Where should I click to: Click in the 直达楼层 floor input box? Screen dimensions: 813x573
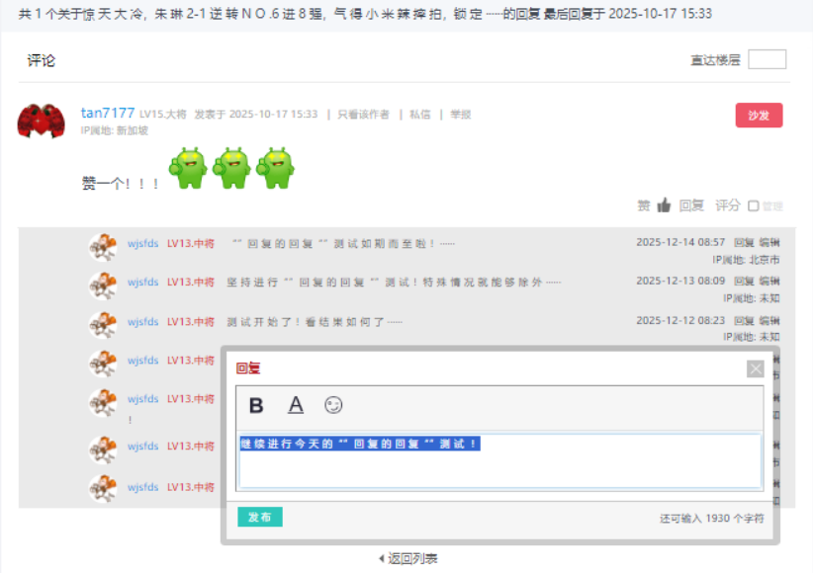pos(767,60)
